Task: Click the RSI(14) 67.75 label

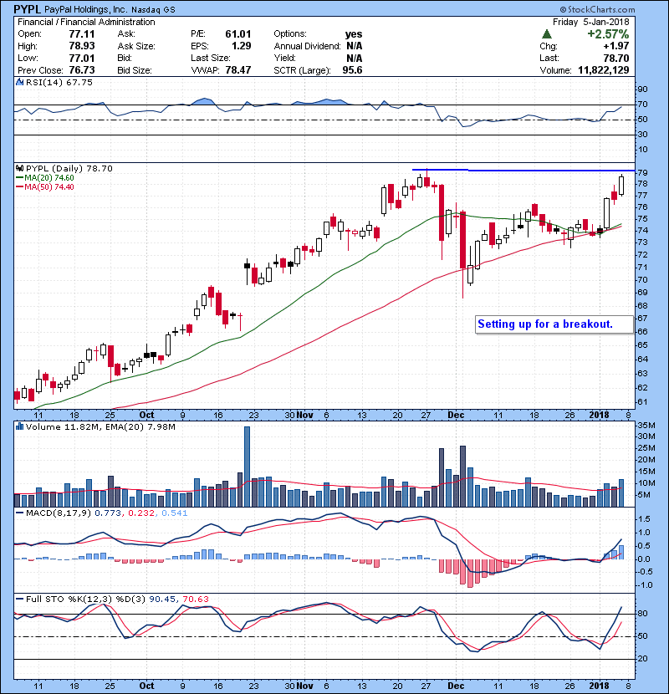Action: [x=59, y=82]
